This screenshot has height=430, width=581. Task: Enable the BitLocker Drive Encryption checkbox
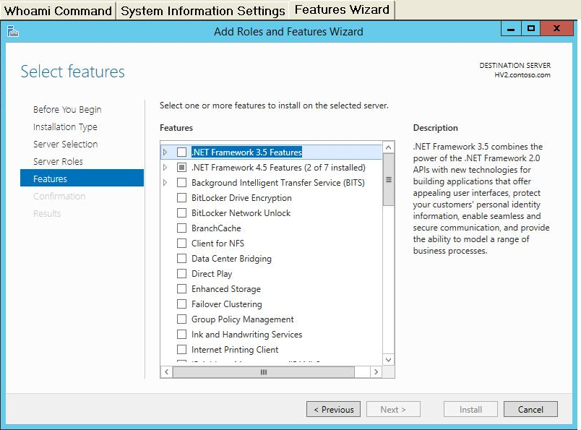(181, 197)
